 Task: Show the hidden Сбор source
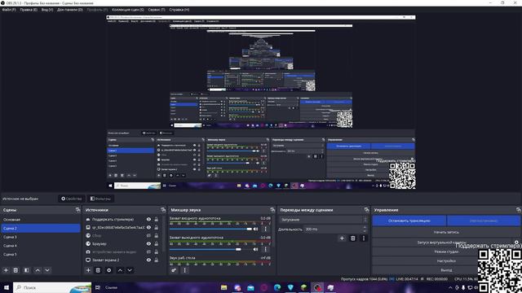tap(148, 235)
